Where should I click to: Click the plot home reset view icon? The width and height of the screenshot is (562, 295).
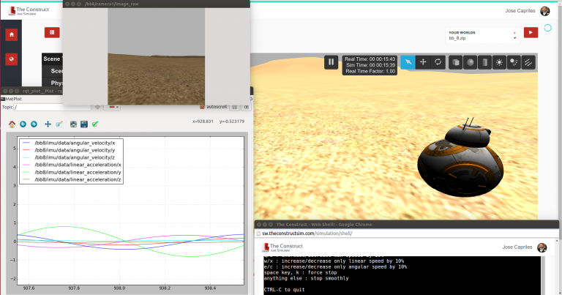(x=12, y=124)
